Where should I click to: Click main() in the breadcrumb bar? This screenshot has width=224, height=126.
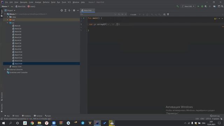point(31,6)
